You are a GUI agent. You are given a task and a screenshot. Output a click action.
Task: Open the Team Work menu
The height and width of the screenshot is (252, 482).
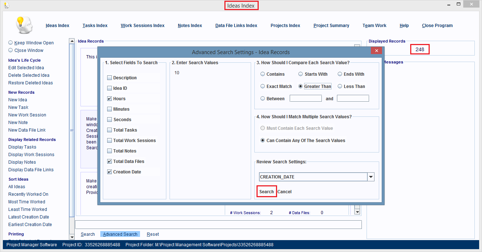[374, 26]
